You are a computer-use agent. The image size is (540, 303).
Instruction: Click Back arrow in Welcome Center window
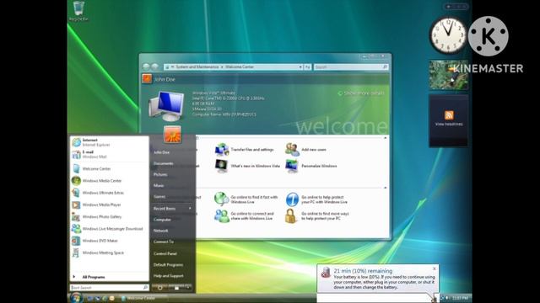coord(146,66)
